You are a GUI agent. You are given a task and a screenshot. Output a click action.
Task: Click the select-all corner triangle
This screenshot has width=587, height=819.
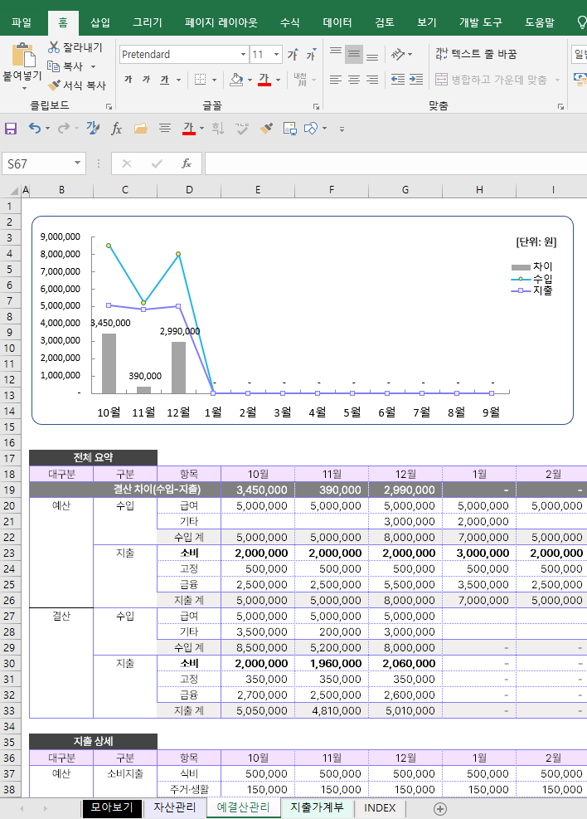coord(13,190)
